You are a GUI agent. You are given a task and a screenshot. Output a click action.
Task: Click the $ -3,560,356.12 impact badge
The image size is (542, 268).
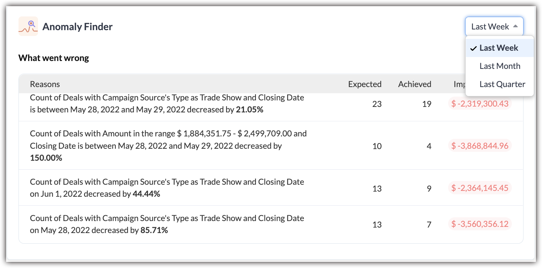[x=480, y=224]
